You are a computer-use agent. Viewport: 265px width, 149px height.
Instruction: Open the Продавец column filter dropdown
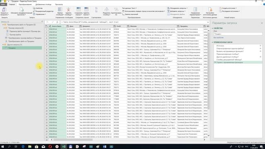click(202, 26)
